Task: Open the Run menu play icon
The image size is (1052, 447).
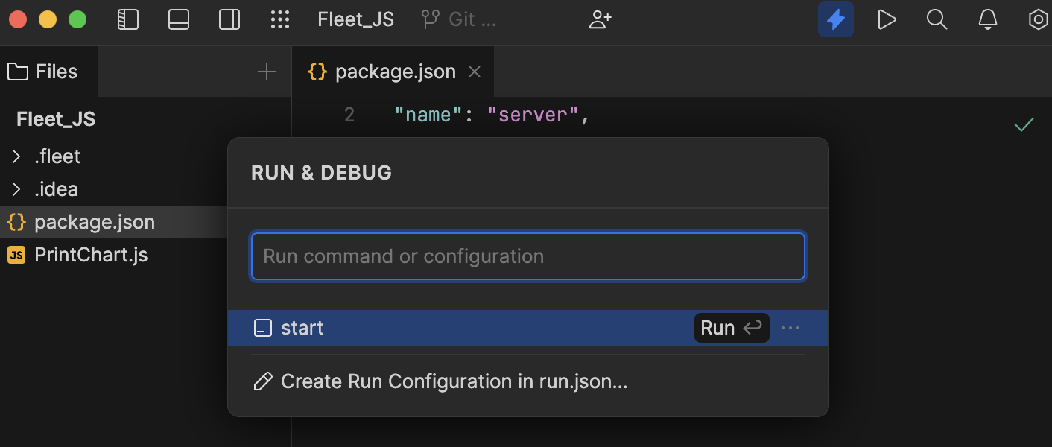Action: pos(887,19)
